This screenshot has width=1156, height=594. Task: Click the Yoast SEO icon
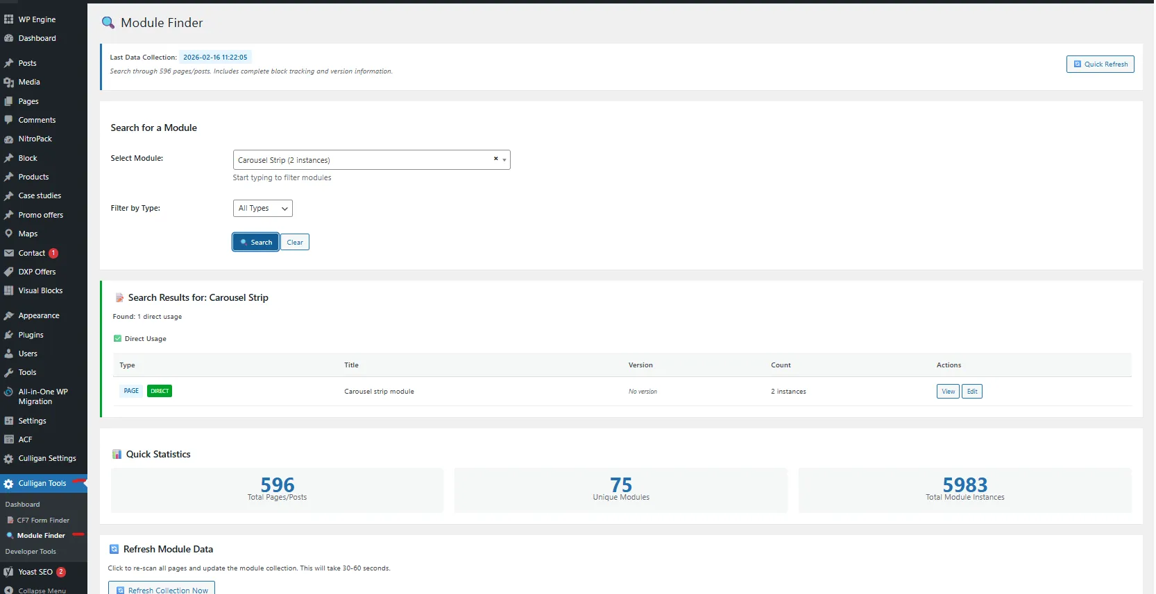coord(8,572)
